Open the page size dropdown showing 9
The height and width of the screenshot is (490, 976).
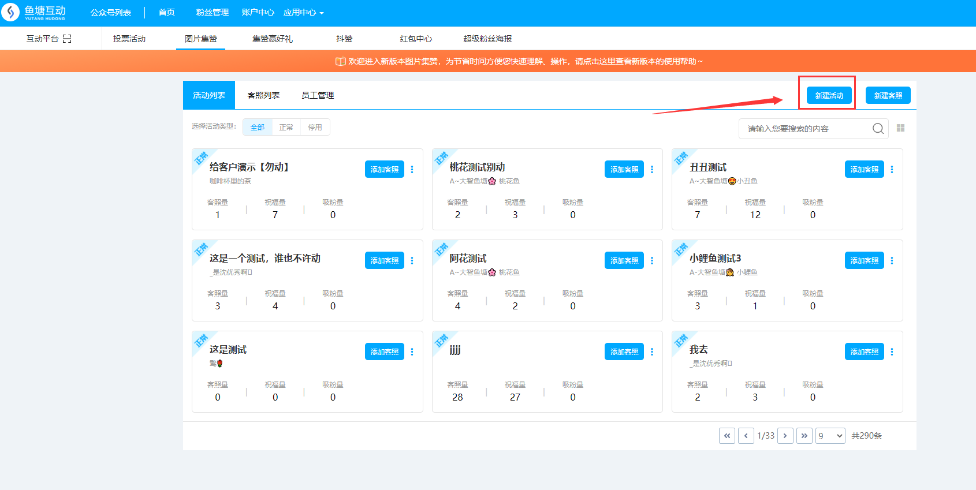click(x=830, y=436)
